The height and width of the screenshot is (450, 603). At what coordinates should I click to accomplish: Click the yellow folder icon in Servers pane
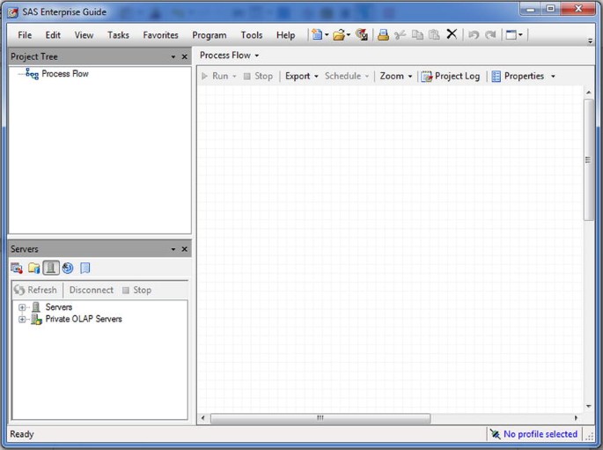pos(33,268)
